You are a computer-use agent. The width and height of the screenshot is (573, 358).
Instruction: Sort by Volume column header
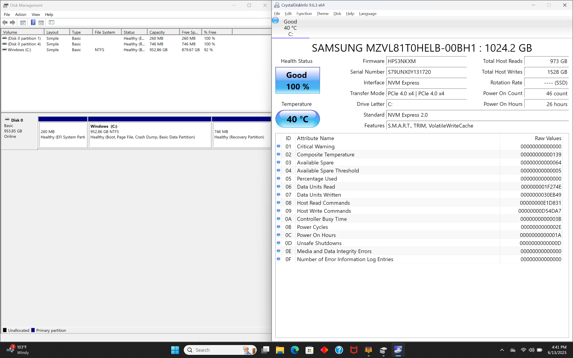[23, 32]
